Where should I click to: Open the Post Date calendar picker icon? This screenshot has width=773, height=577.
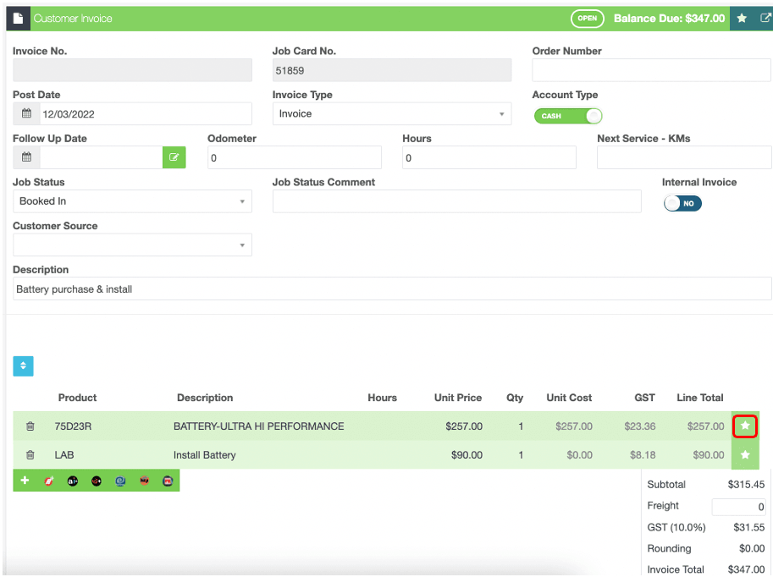26,114
